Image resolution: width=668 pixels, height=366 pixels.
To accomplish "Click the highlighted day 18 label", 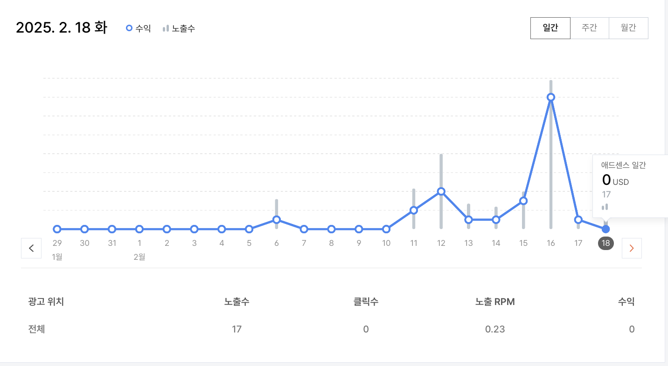I will [606, 243].
